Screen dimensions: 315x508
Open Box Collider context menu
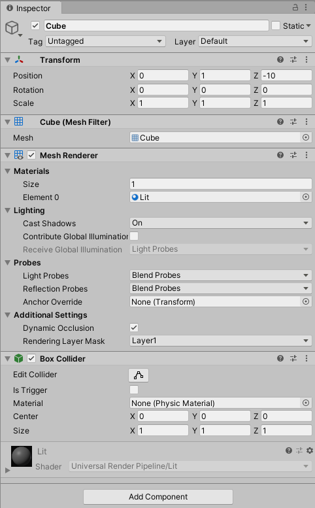(x=307, y=358)
